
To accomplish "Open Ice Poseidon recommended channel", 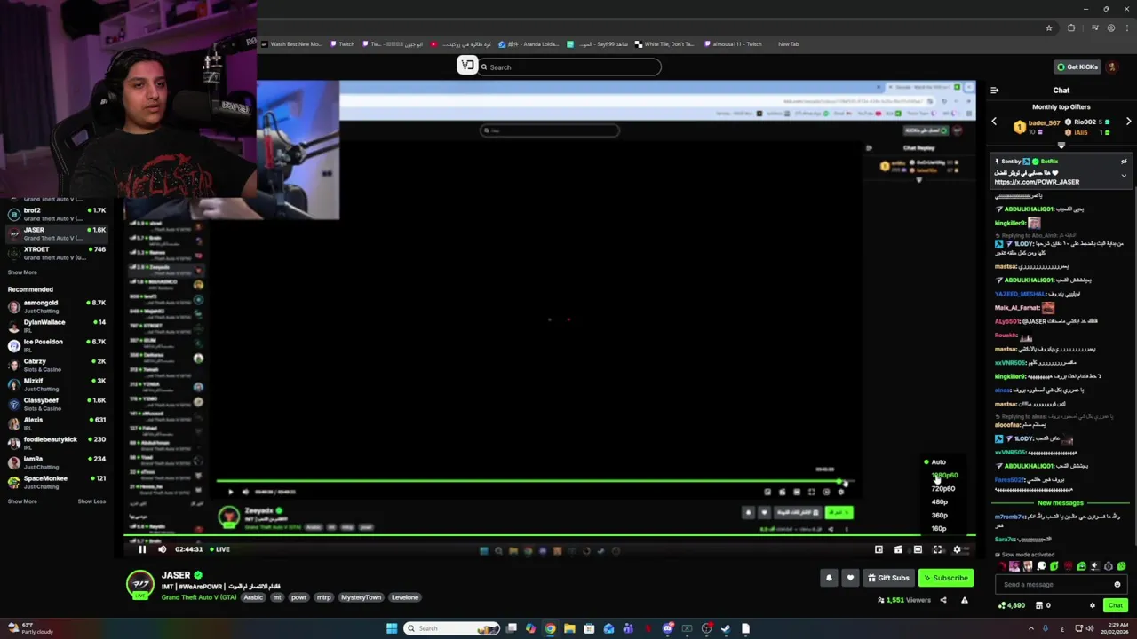I will (57, 345).
